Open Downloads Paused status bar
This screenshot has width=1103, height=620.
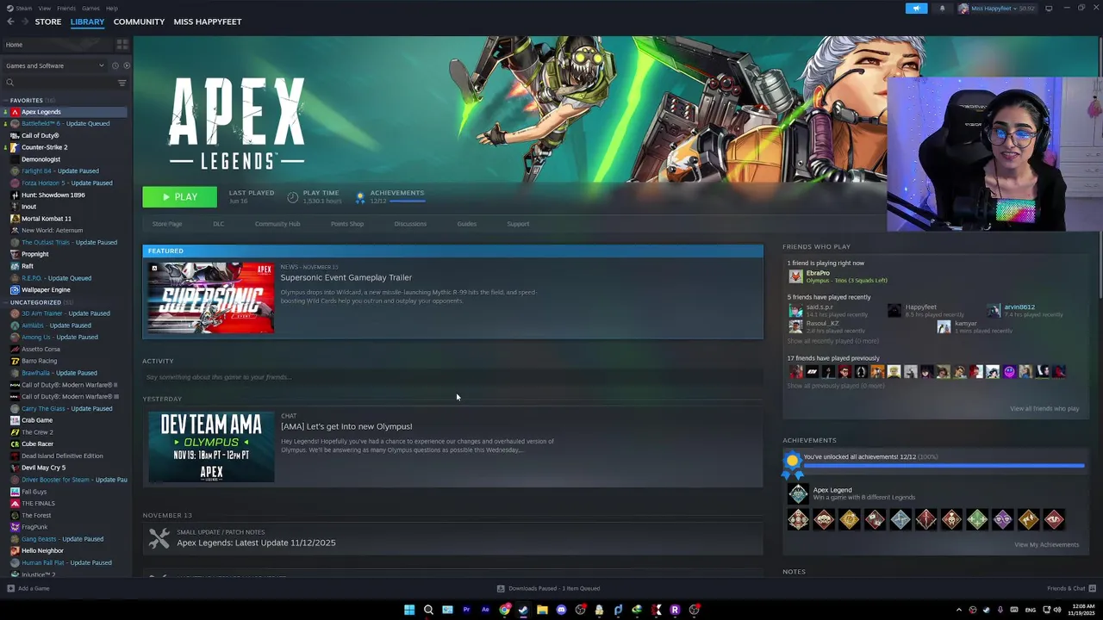pos(549,588)
